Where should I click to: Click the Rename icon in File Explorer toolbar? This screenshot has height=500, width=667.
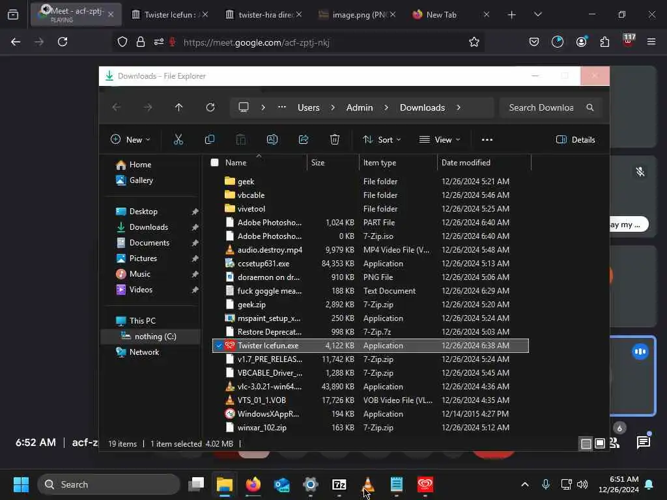(x=272, y=139)
